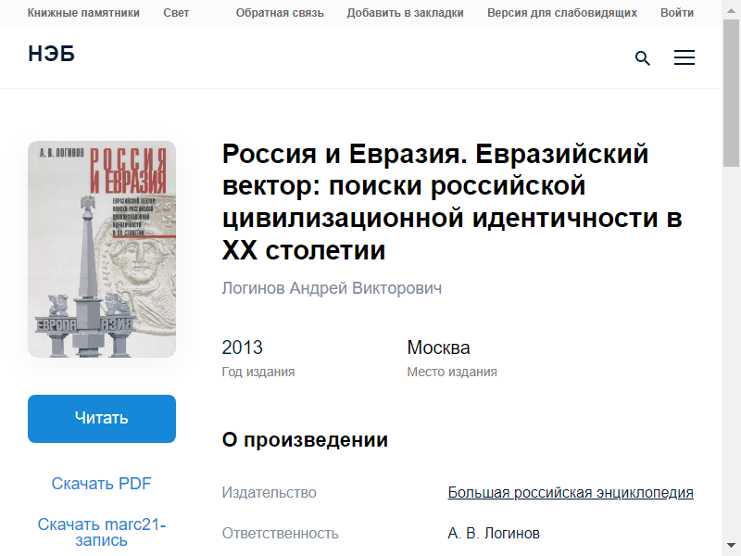741x556 pixels.
Task: Enable Версия для слабовидящих
Action: (x=562, y=13)
